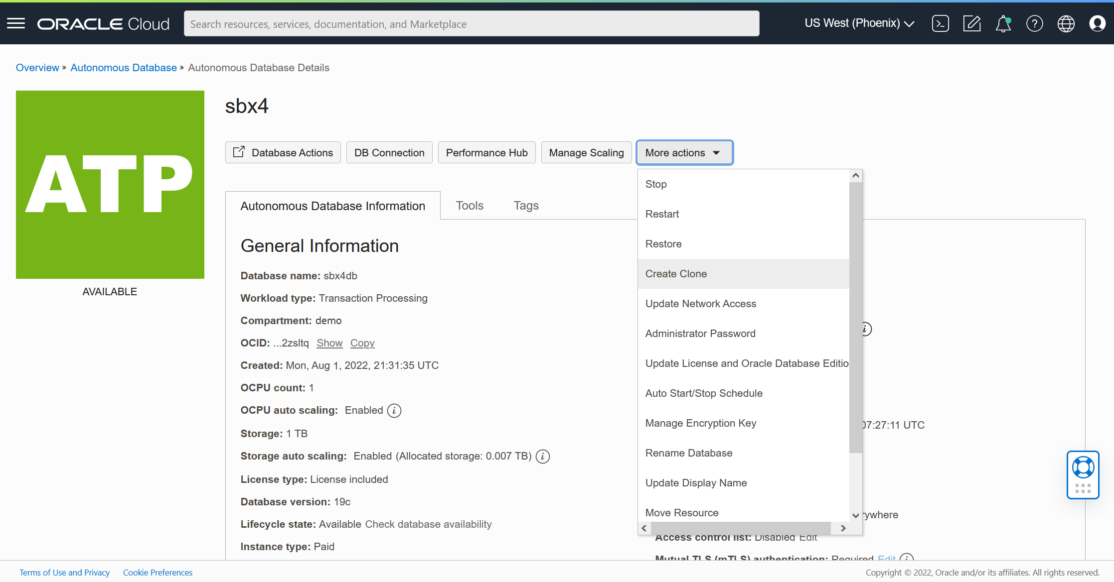Choose Administrator Password menu entry
This screenshot has height=582, width=1114.
click(700, 334)
